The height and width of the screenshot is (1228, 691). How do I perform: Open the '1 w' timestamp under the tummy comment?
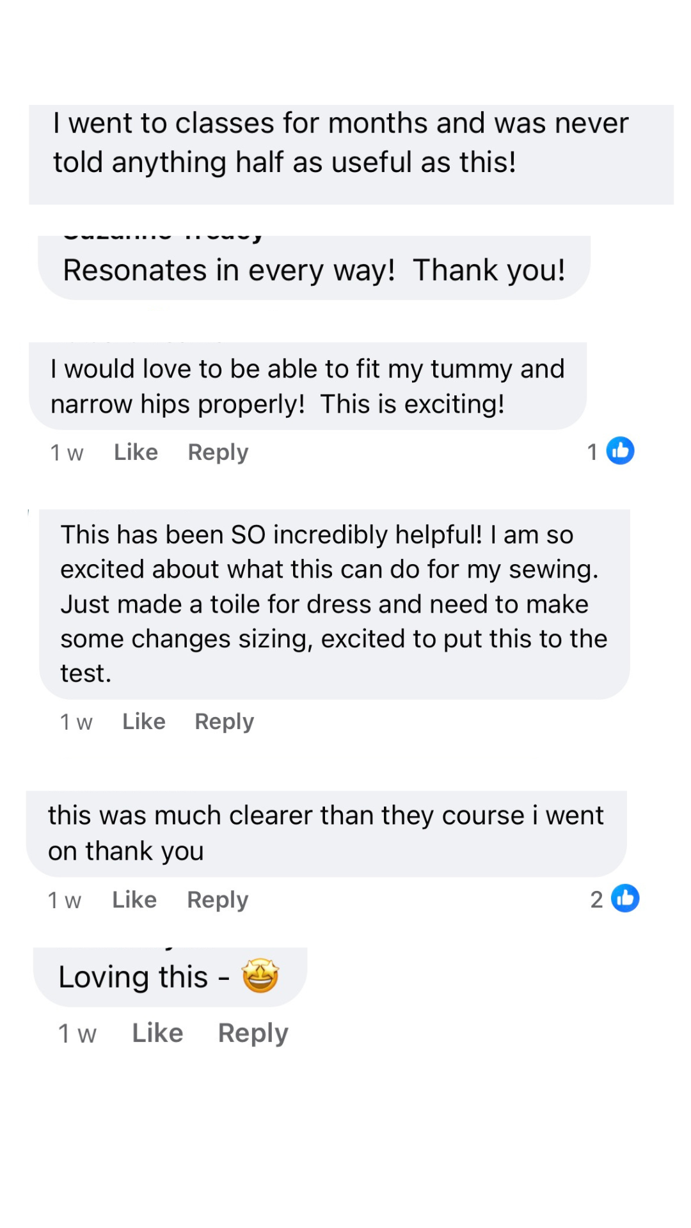(x=67, y=453)
